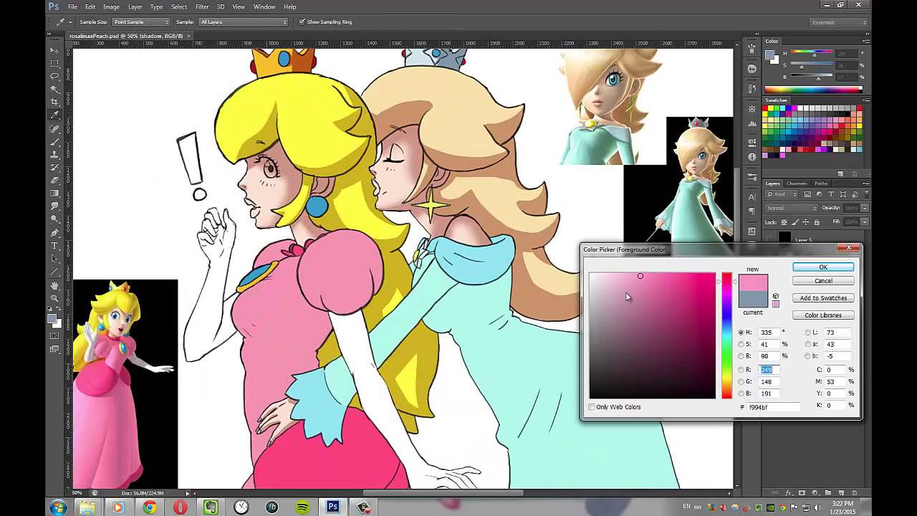This screenshot has width=917, height=516.
Task: Select the Zoom tool in the toolbox
Action: (54, 298)
